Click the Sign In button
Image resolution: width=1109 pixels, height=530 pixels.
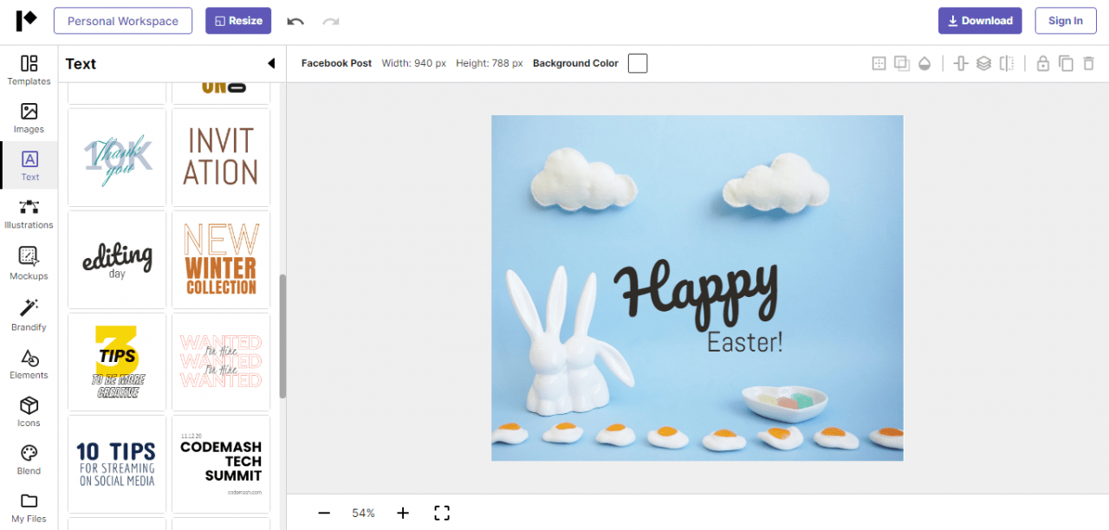point(1065,20)
